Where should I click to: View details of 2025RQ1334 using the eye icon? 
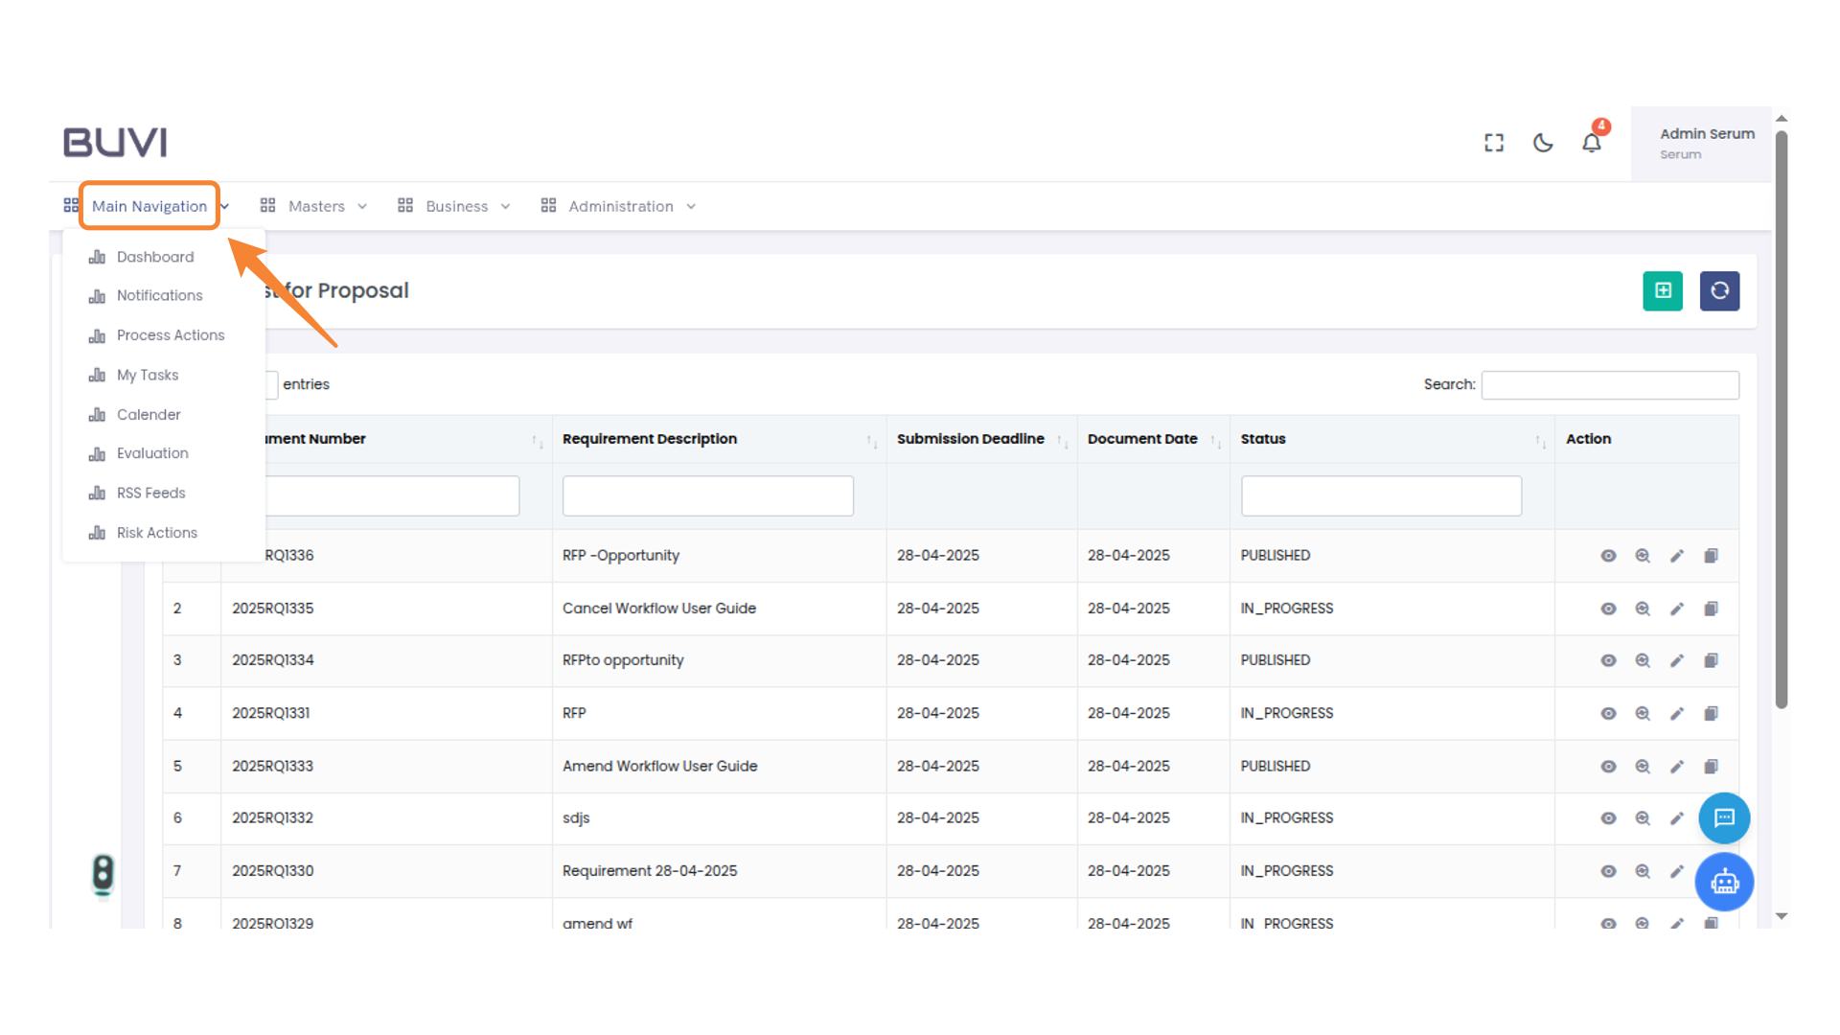point(1608,660)
